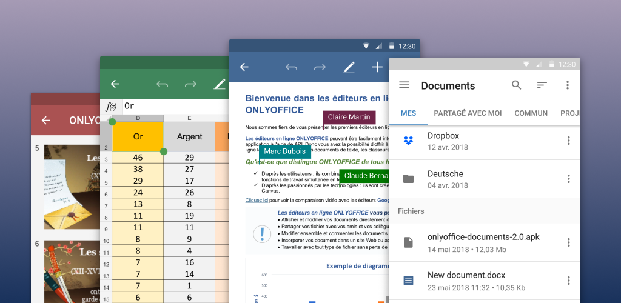Undo in the spreadsheet editor toolbar
This screenshot has width=621, height=303.
pyautogui.click(x=162, y=84)
